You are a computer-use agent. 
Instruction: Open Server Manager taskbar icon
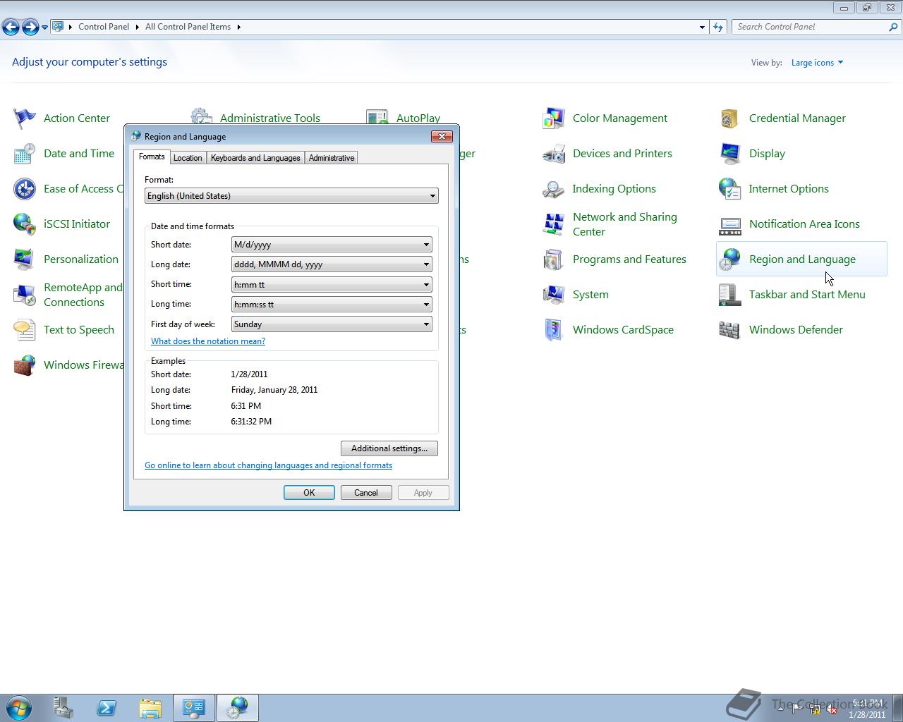tap(63, 708)
